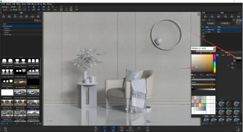Toggle the Project icon in bottom toolbar

113,129
